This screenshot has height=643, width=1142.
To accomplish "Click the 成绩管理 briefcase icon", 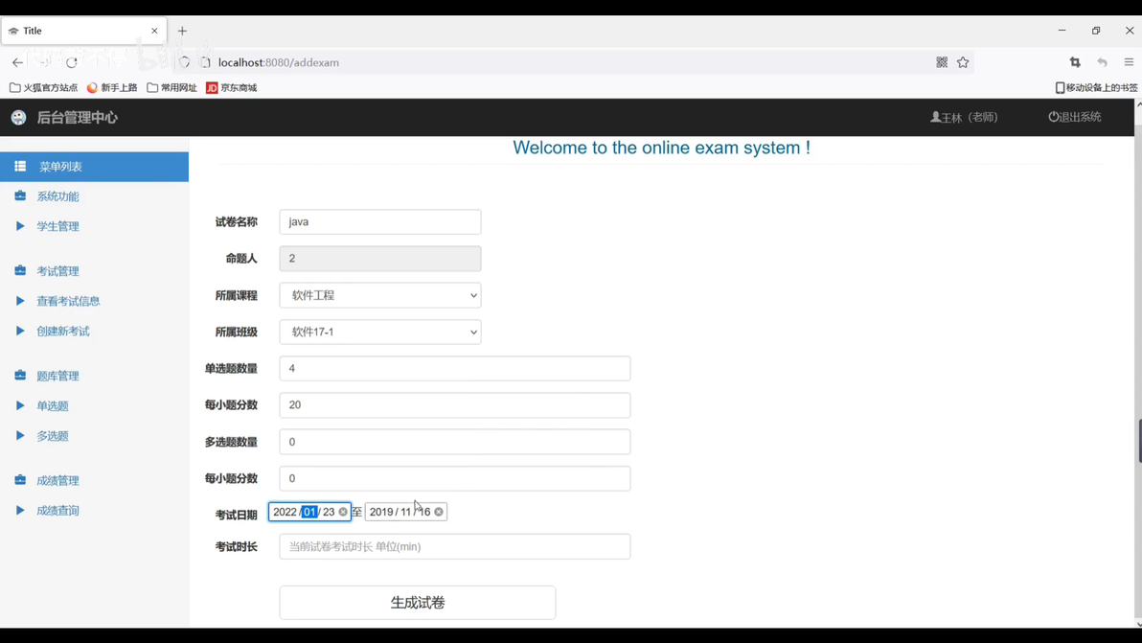I will coord(20,480).
